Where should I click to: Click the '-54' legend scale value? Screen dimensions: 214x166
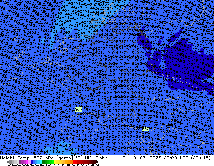point(11,165)
